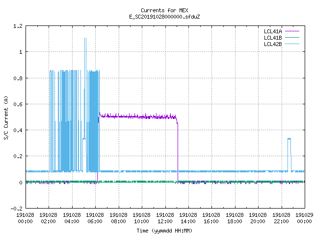
Task: Click the x-axis tick label 191028 14:00
Action: pyautogui.click(x=188, y=218)
